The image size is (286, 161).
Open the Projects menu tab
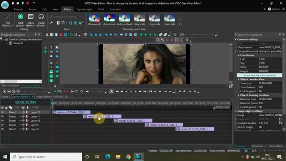[18, 9]
